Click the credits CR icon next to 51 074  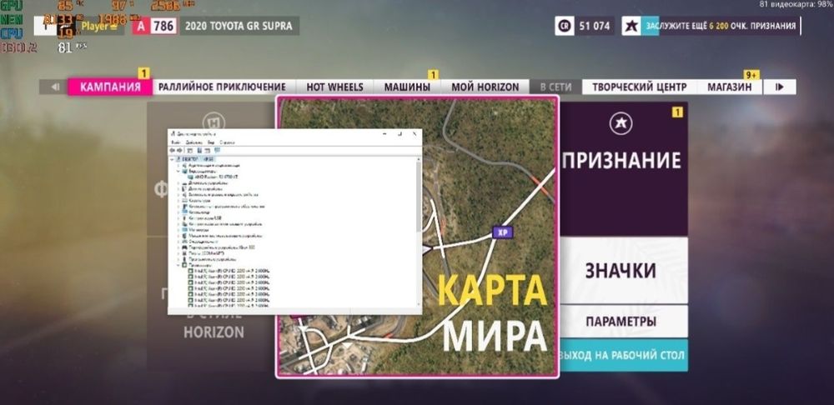click(565, 26)
